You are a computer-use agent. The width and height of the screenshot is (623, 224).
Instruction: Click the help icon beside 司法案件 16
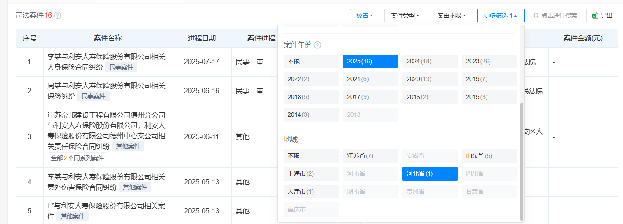(58, 15)
